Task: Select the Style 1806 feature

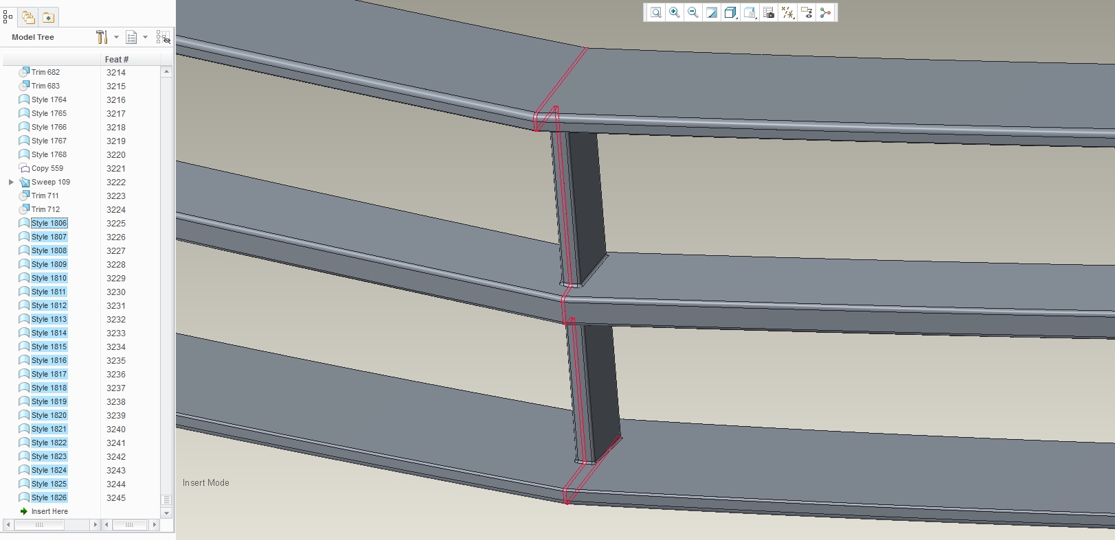Action: click(49, 223)
